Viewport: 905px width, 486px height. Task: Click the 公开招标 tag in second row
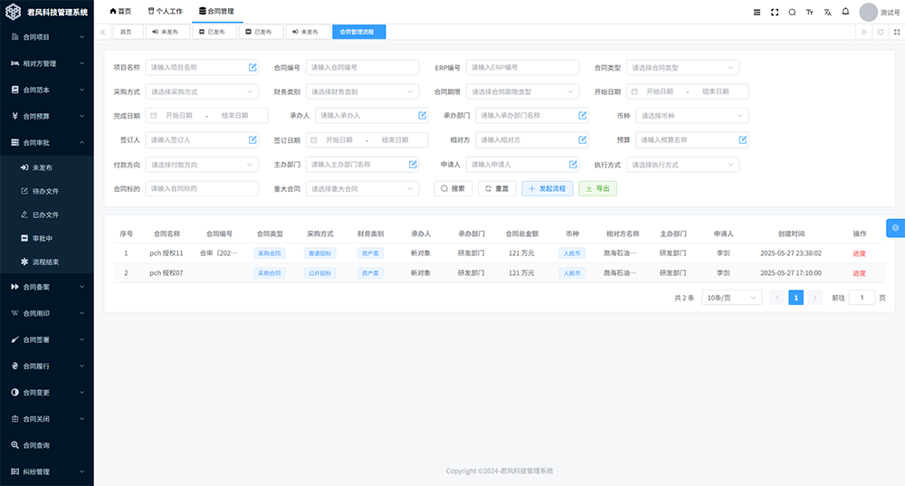click(x=319, y=273)
